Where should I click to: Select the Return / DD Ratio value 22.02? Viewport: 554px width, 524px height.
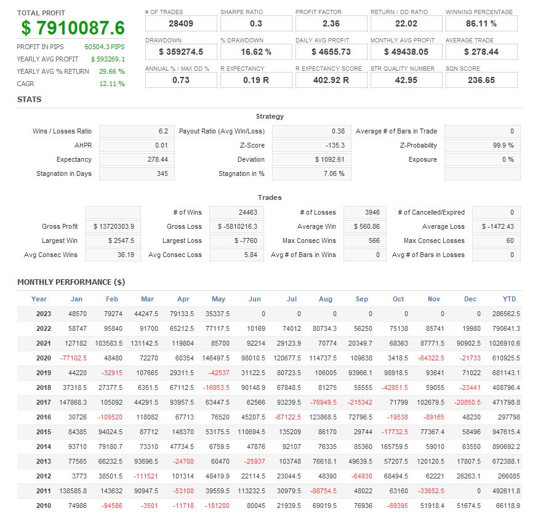pyautogui.click(x=406, y=23)
